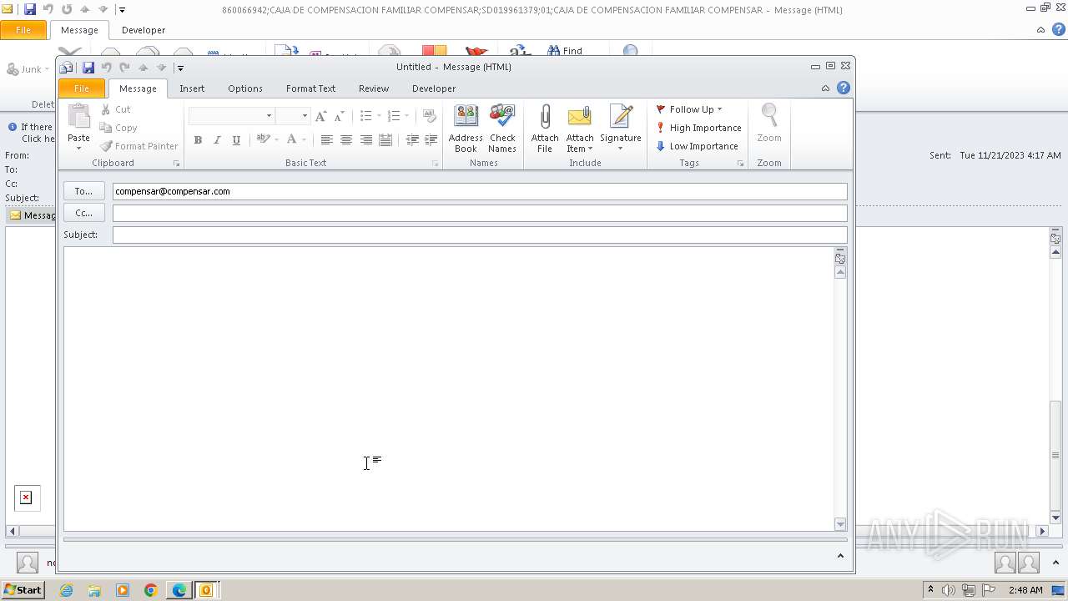Switch to the Insert tab
Viewport: 1068px width, 601px height.
tap(192, 88)
